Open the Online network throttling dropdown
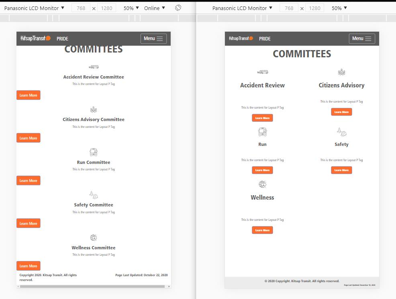 [154, 8]
